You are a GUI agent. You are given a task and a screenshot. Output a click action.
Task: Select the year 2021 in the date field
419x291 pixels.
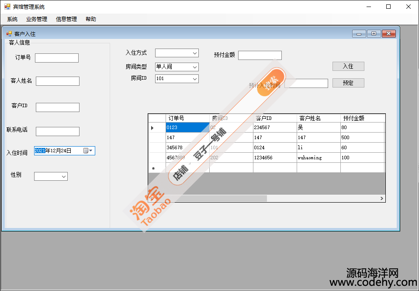(40, 151)
